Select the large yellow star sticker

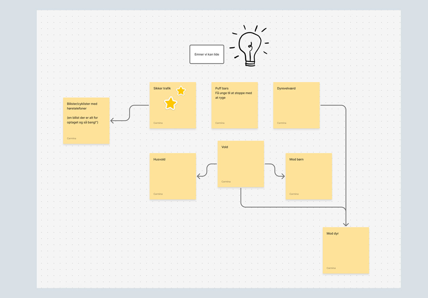point(171,103)
